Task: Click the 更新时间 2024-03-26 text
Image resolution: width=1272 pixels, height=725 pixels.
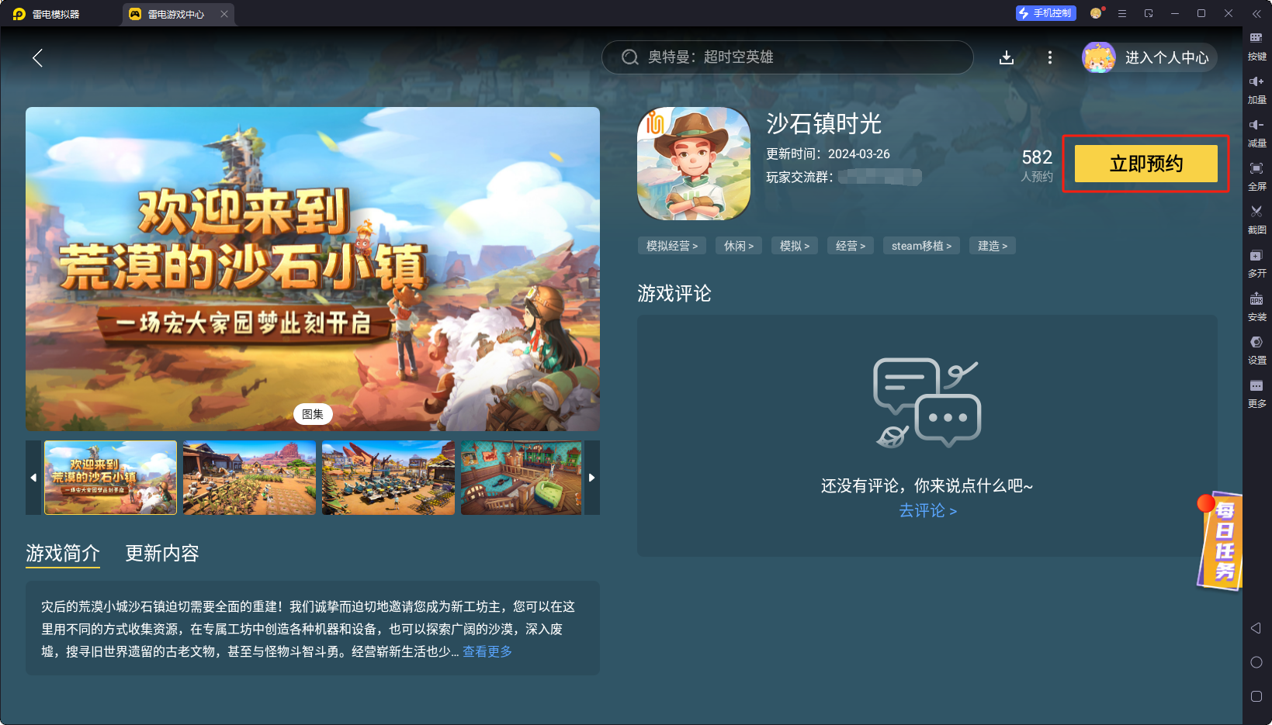Action: click(828, 154)
